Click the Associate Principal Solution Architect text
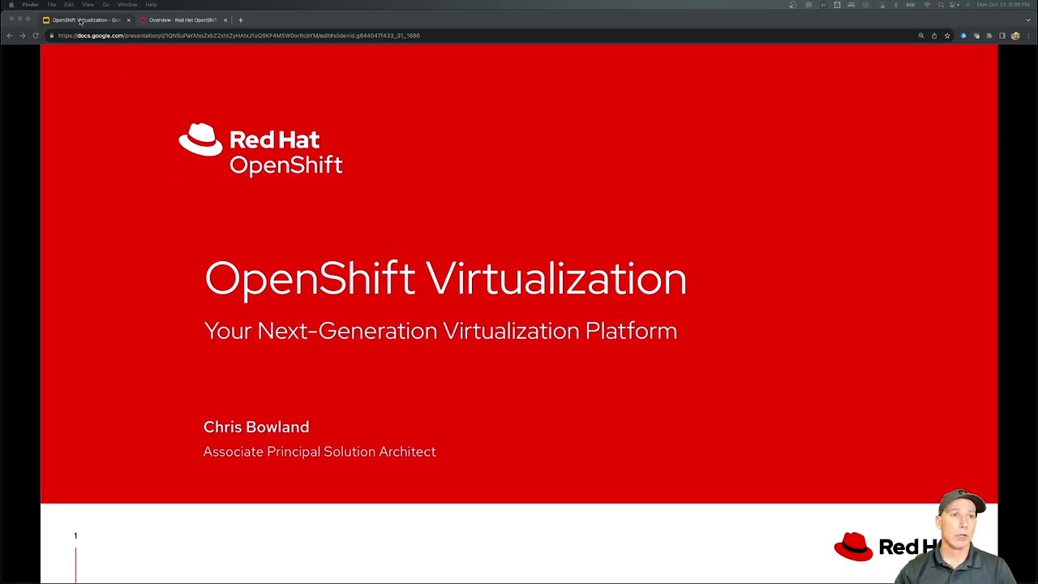Screen dimensions: 1038x584 [x=320, y=452]
